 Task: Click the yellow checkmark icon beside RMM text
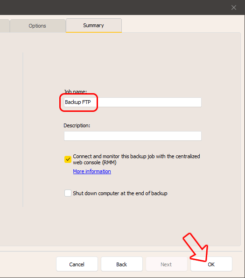(68, 160)
